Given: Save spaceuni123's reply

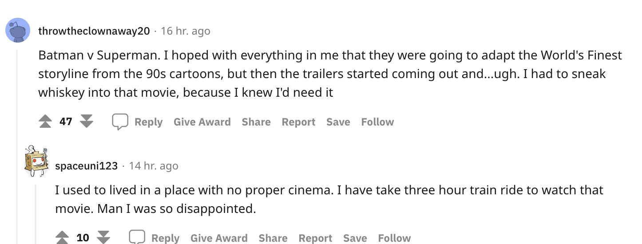Looking at the screenshot, I should click(x=355, y=238).
